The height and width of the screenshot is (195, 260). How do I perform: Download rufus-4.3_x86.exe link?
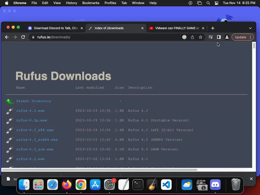click(35, 130)
